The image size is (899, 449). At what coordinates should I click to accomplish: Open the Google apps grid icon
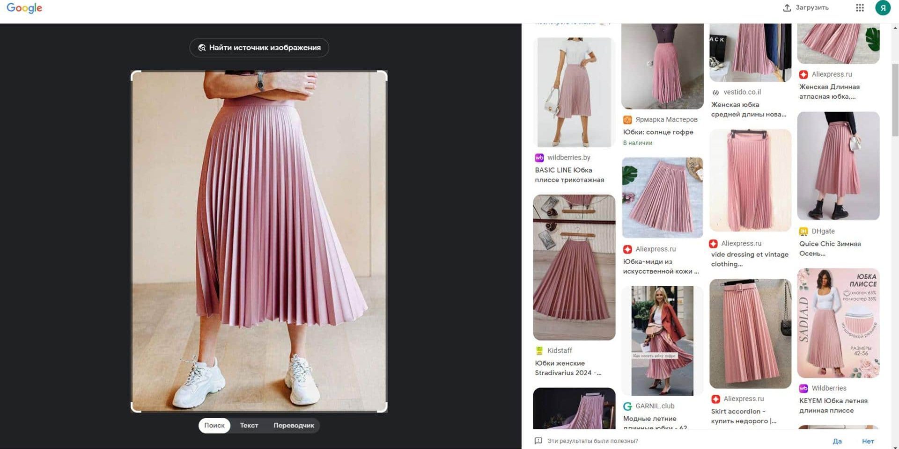(860, 7)
